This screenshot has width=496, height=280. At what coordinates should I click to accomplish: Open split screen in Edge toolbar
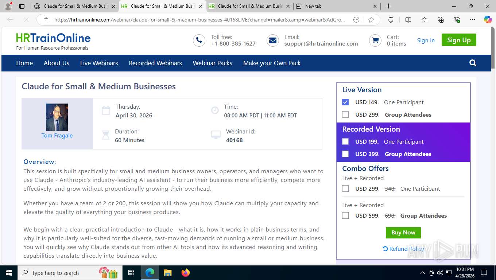[x=408, y=20]
